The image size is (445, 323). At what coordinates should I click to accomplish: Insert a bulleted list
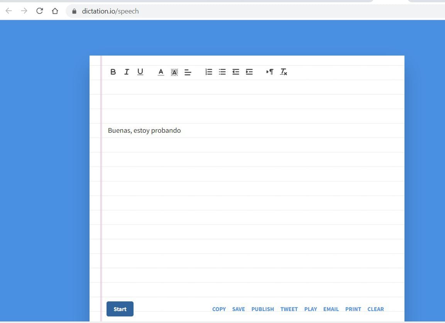[x=222, y=72]
